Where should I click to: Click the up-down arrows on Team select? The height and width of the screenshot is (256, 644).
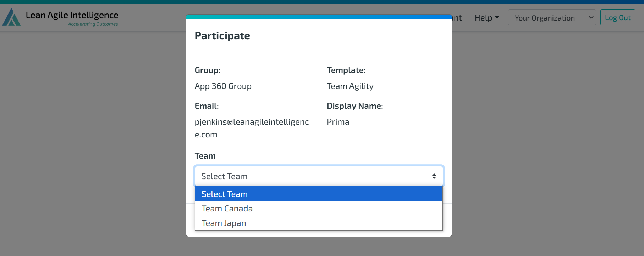[x=434, y=176]
